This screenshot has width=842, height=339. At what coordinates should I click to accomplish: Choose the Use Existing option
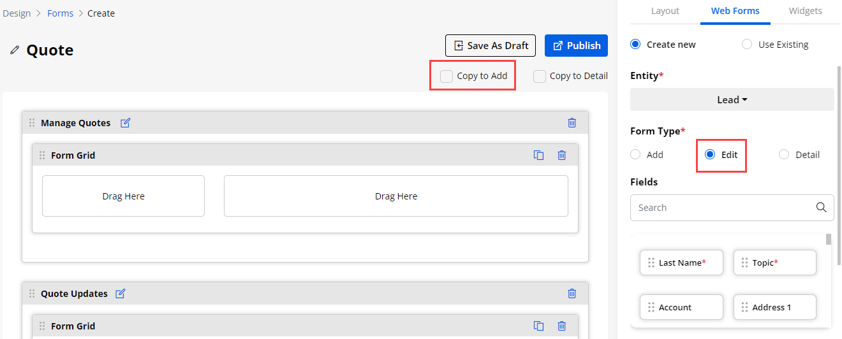click(747, 45)
